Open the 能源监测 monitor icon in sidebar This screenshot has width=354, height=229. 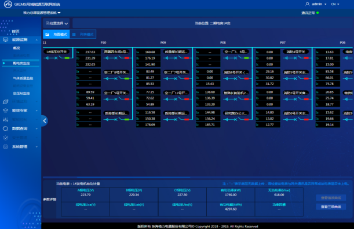(x=5, y=40)
